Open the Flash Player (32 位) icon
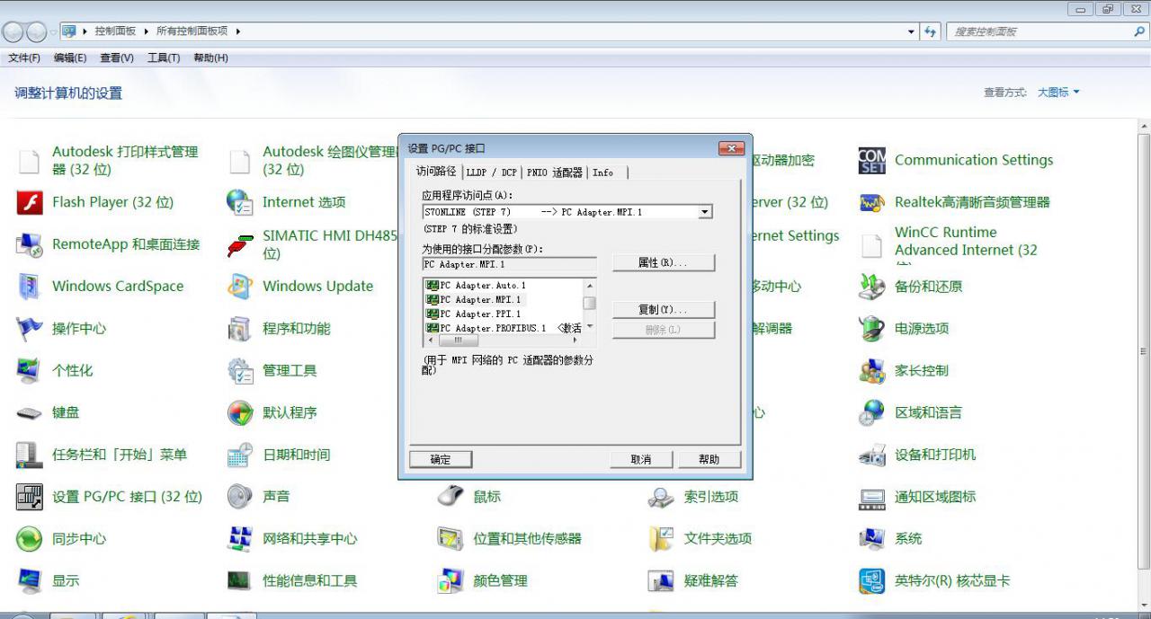Screen dimensions: 1151x619 pos(30,203)
